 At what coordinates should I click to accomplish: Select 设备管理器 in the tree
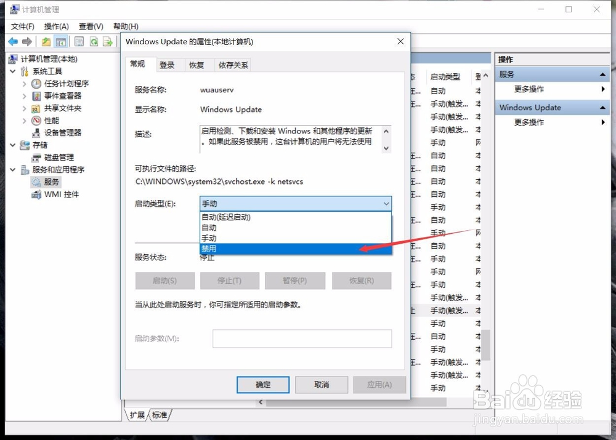63,133
